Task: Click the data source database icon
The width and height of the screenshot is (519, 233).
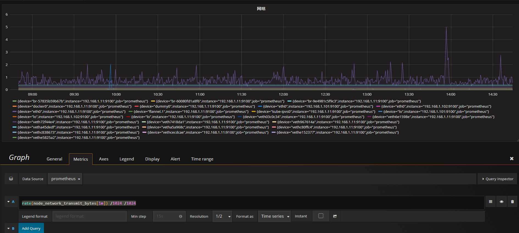Action: (11, 179)
